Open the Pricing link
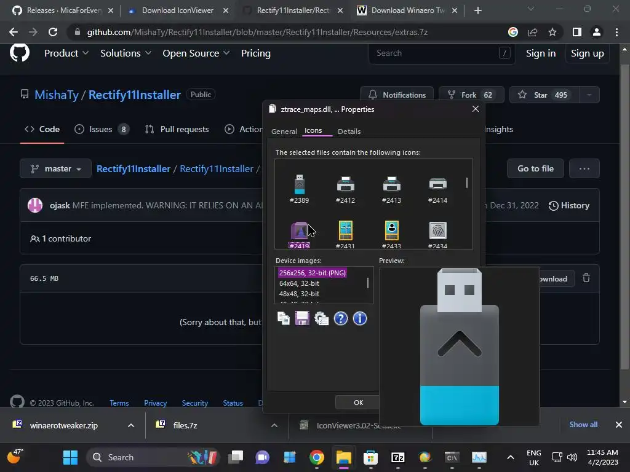The image size is (630, 472). [x=255, y=53]
